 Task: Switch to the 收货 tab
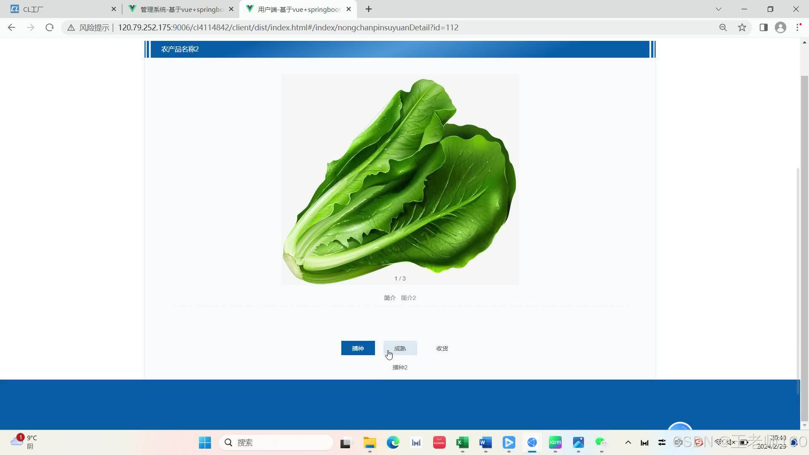pyautogui.click(x=442, y=348)
